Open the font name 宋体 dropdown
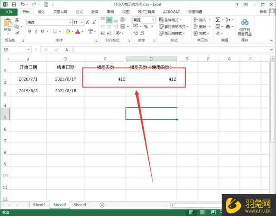The width and height of the screenshot is (276, 216). (70, 22)
